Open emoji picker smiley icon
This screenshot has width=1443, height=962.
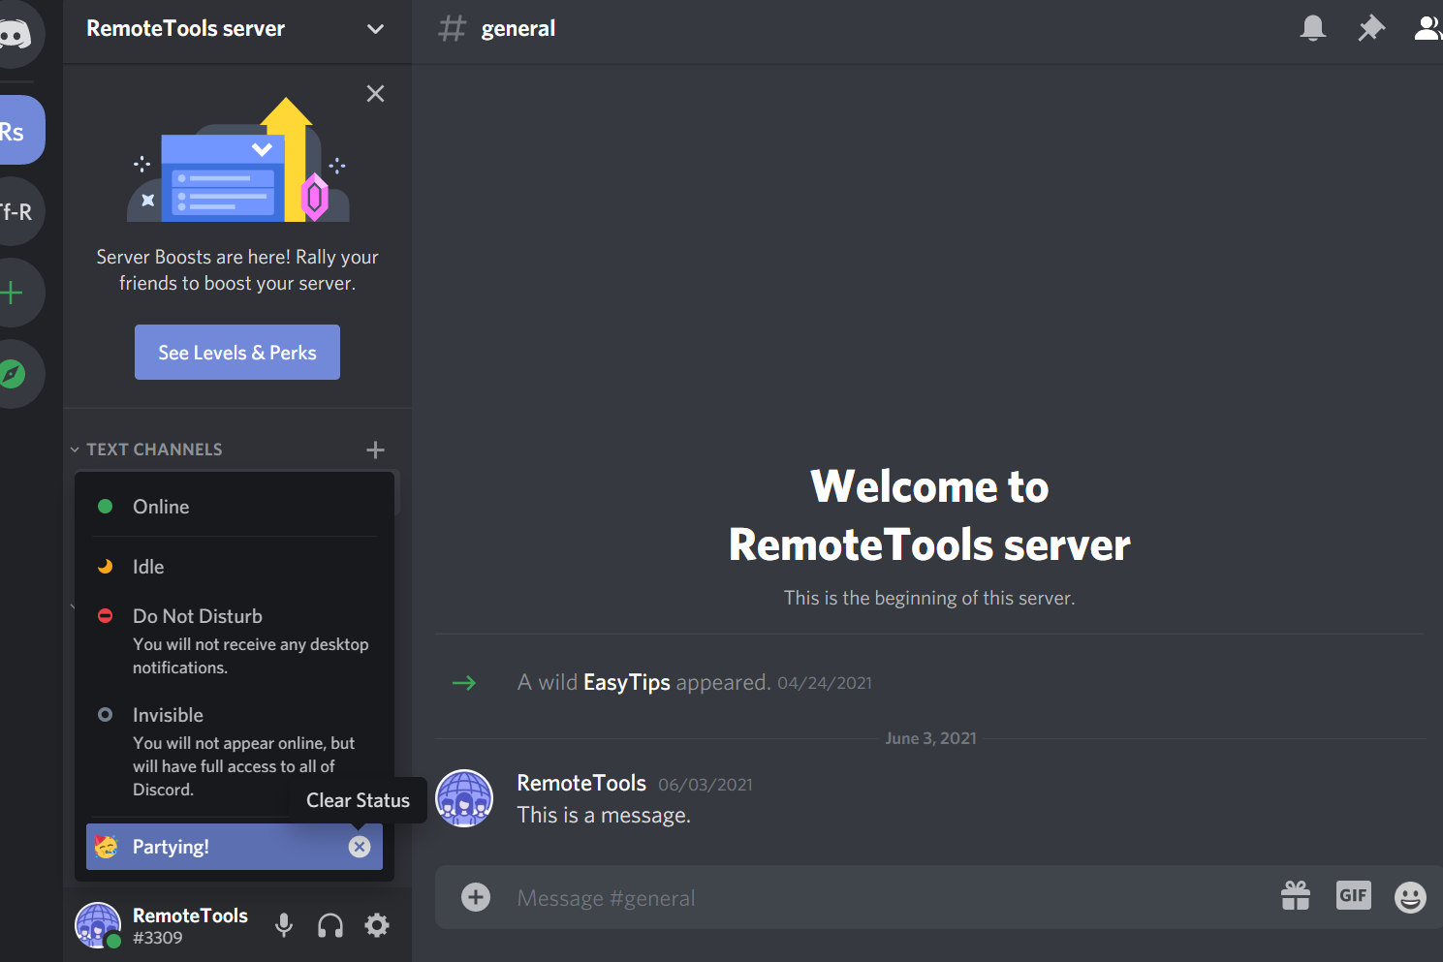(1410, 897)
